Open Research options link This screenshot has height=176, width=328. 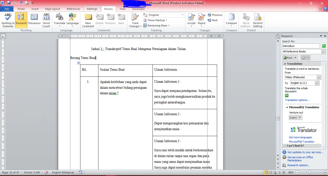tap(299, 165)
